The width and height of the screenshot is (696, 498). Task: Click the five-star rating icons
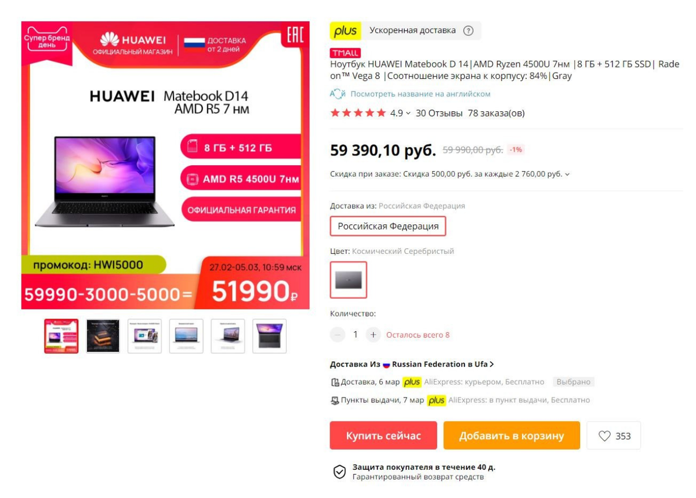[358, 113]
